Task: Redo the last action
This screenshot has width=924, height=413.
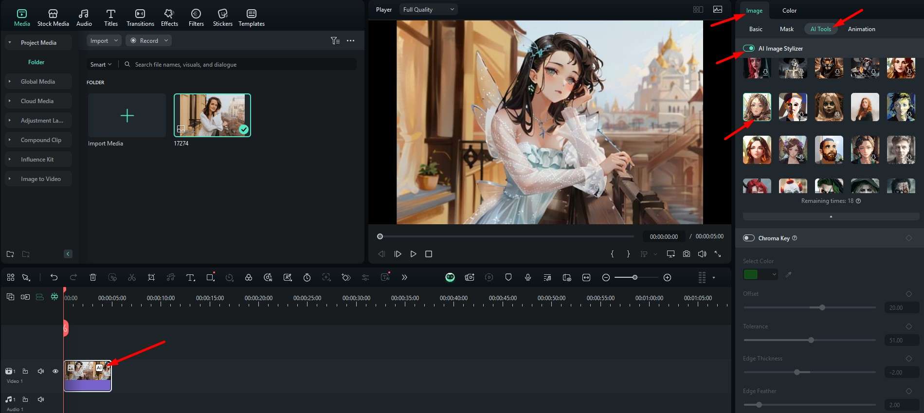Action: [73, 277]
